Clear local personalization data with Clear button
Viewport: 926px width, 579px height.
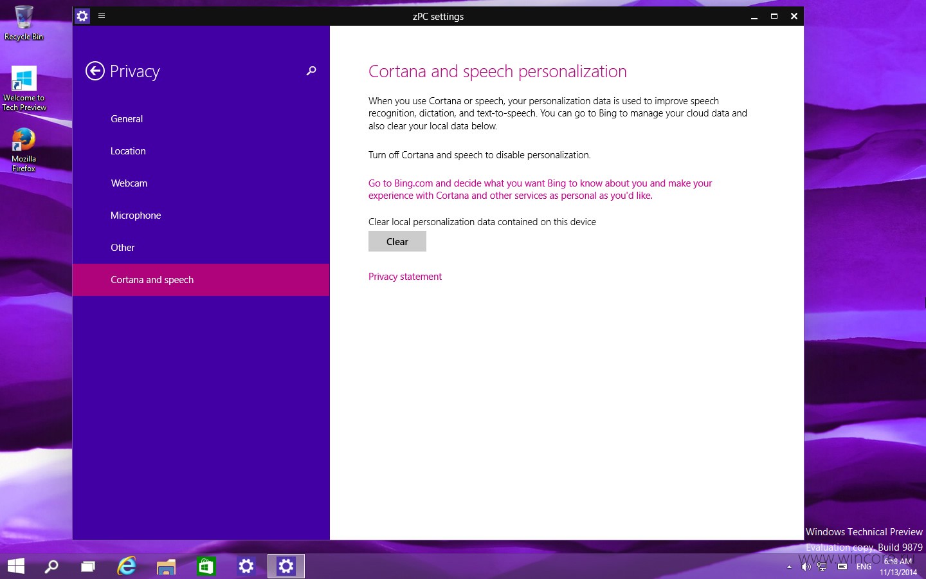[x=397, y=241]
